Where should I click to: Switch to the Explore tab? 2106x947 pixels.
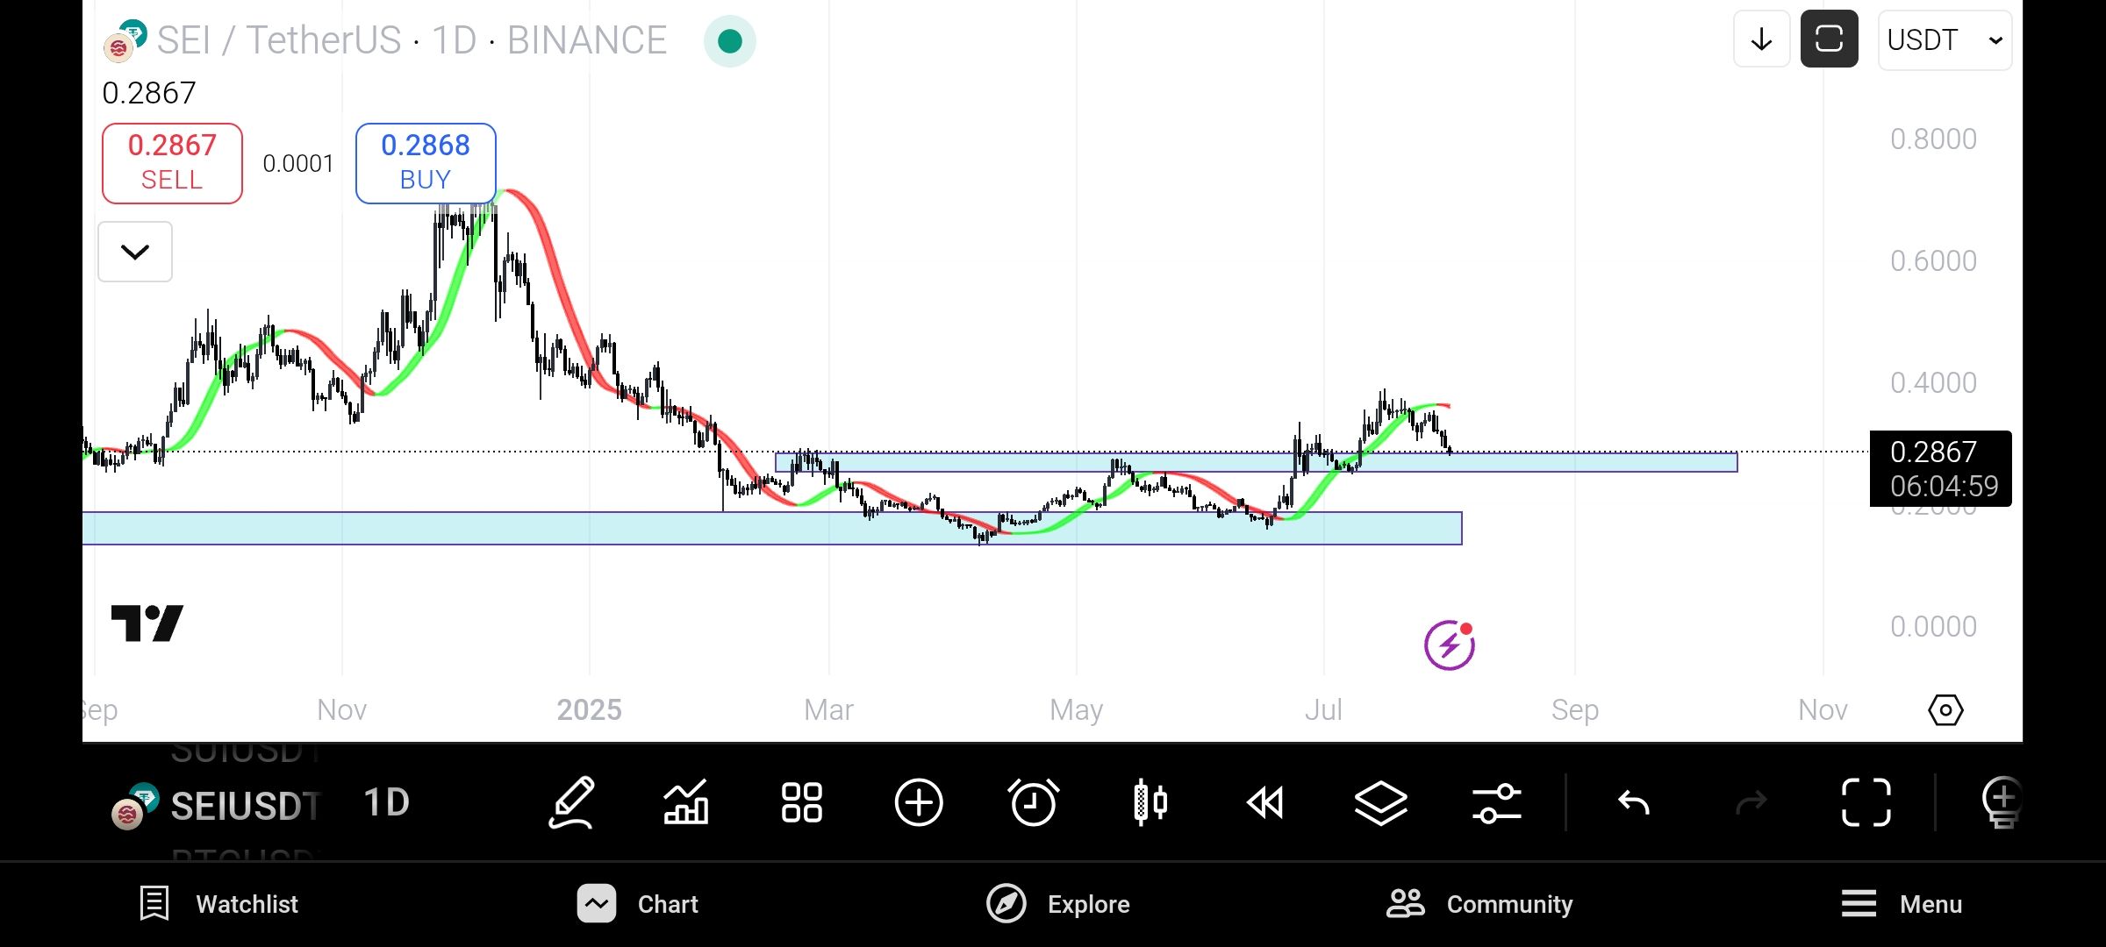click(x=1058, y=904)
